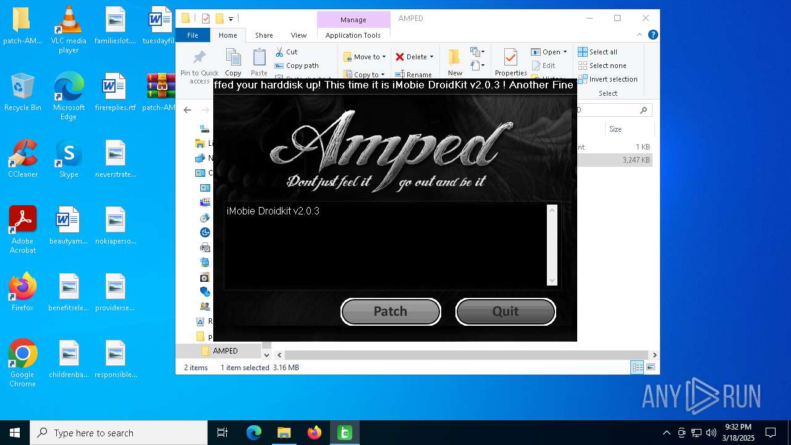Select firereplies.rtf desktop file
The height and width of the screenshot is (445, 791).
115,92
